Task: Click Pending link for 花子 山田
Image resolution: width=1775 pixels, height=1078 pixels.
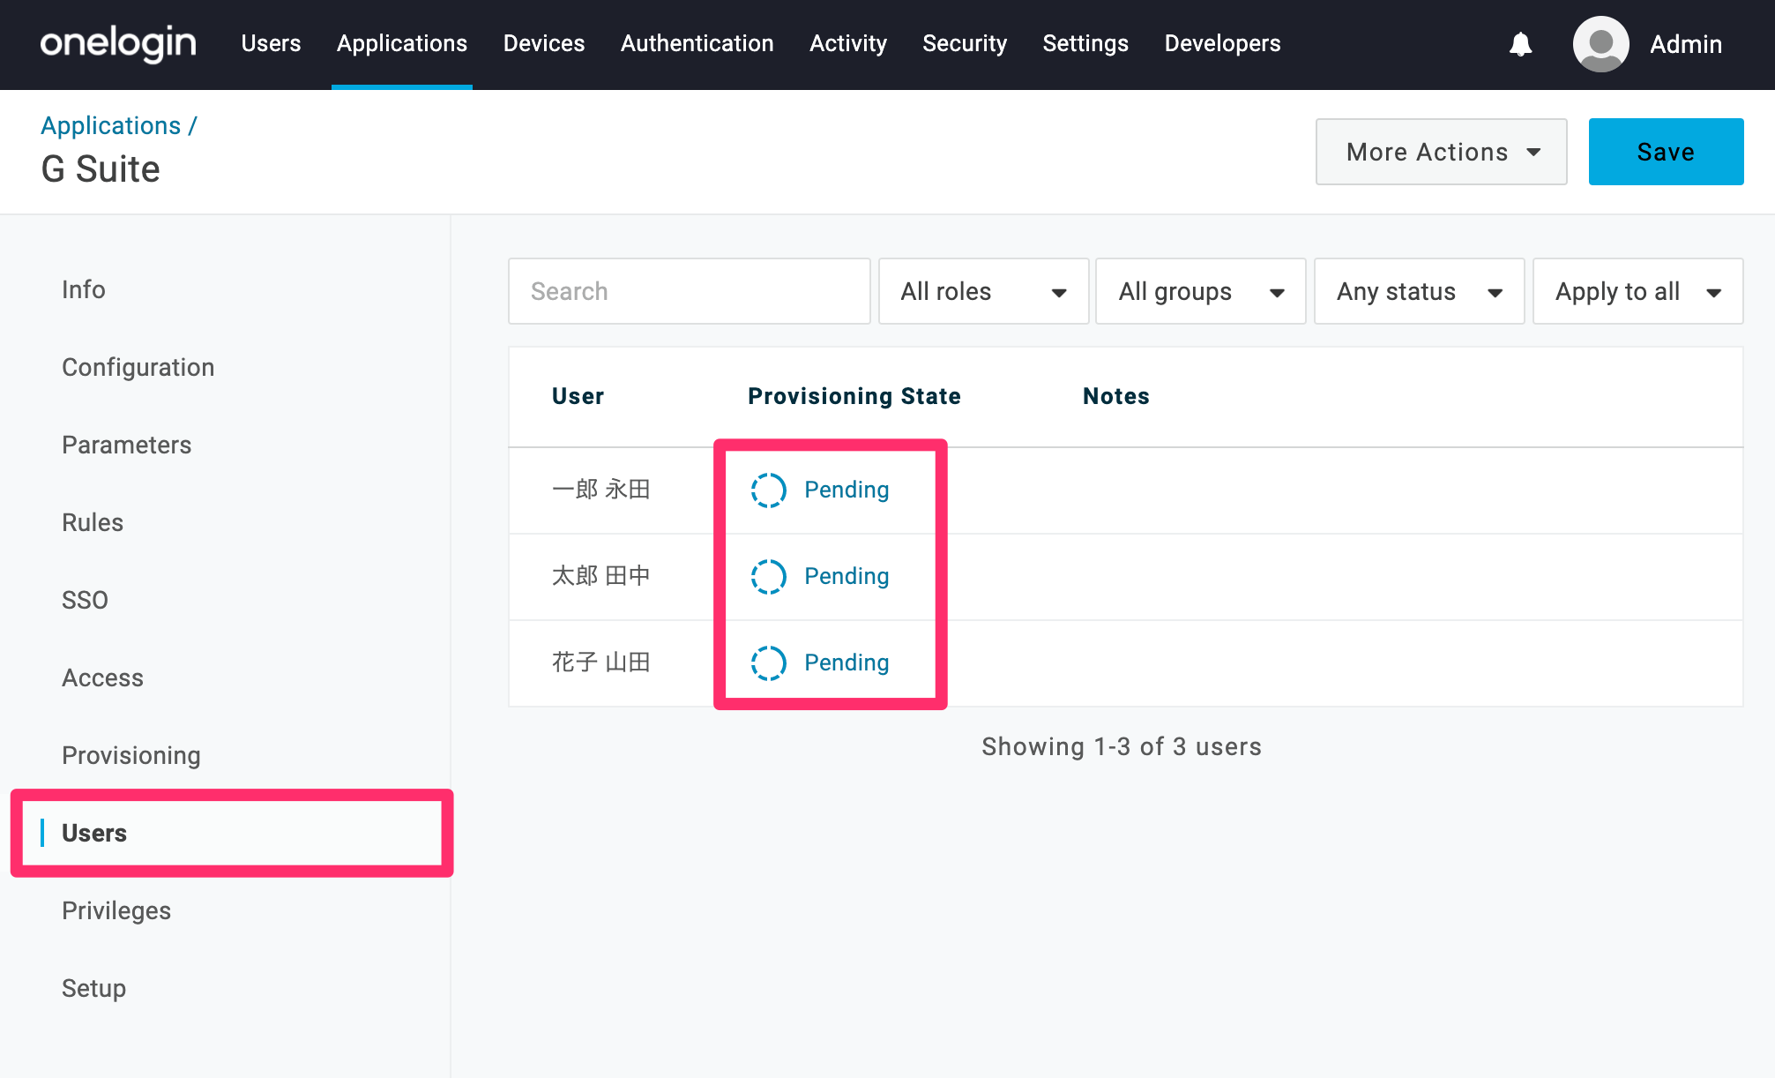Action: click(x=846, y=663)
